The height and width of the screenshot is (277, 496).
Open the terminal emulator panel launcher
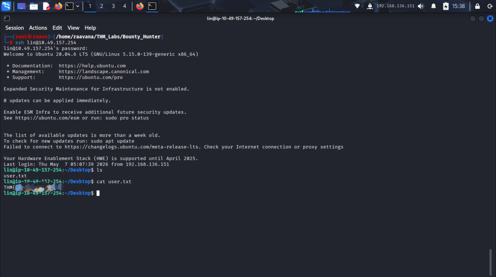(69, 6)
